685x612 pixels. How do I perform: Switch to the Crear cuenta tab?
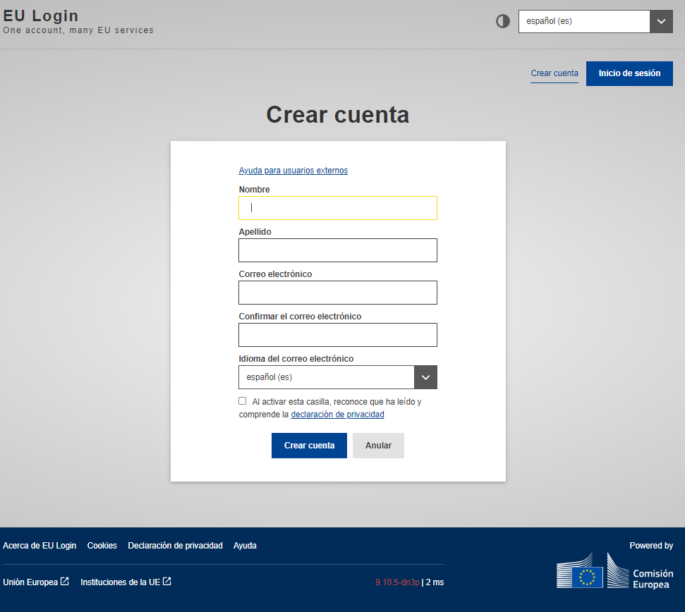click(554, 73)
